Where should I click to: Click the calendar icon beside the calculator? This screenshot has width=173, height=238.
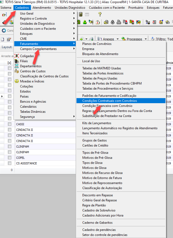pyautogui.click(x=87, y=15)
